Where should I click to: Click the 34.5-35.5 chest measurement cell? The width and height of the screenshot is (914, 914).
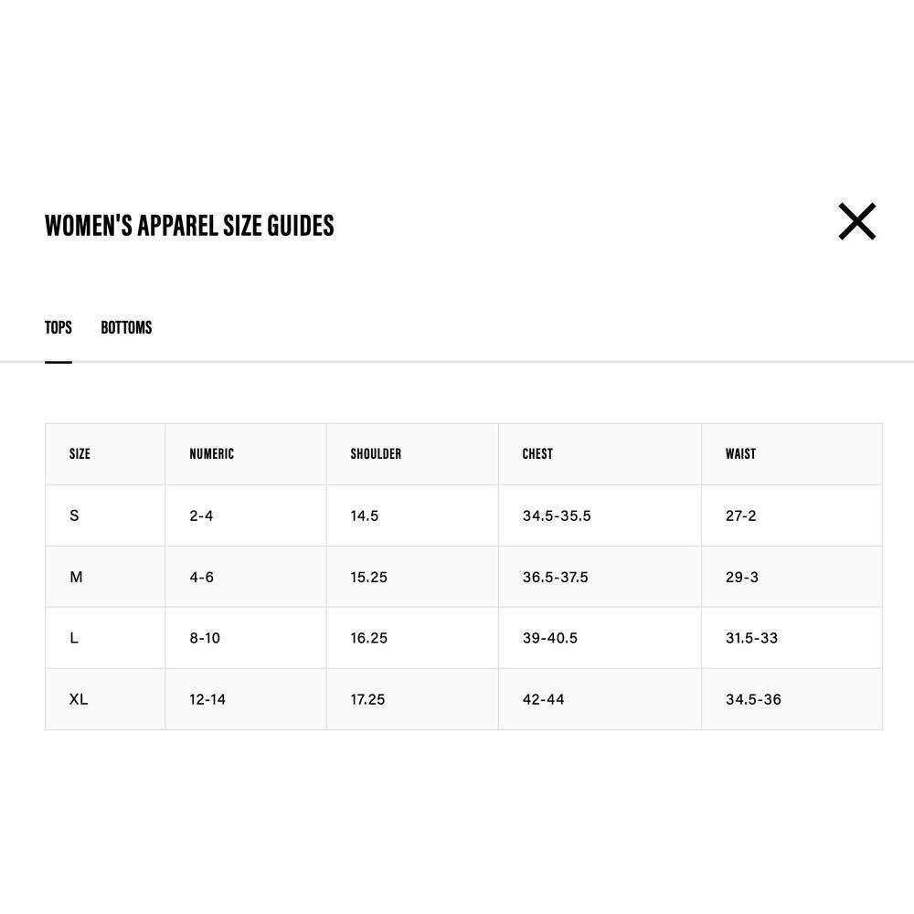pyautogui.click(x=557, y=515)
